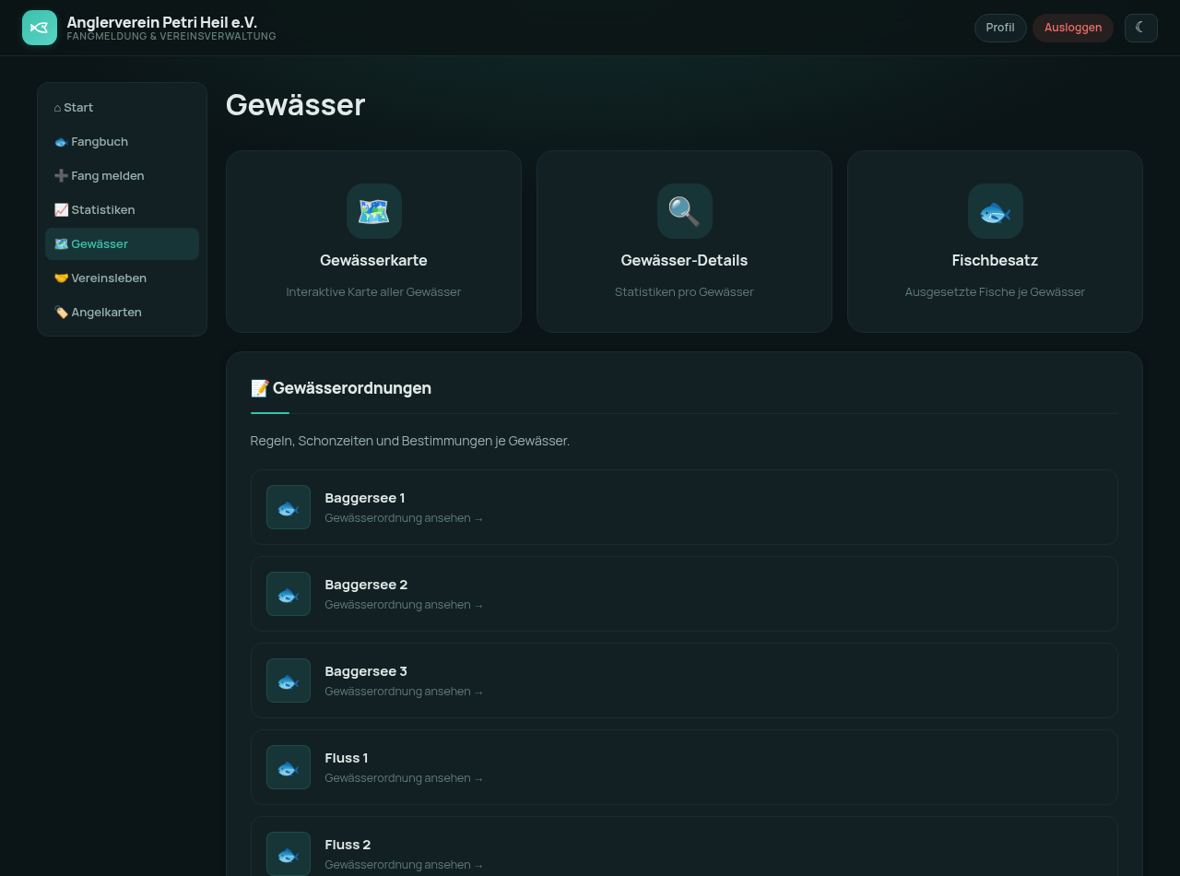Click the Baggersee 3 row title
Screen dimensions: 1180x876
pos(366,671)
